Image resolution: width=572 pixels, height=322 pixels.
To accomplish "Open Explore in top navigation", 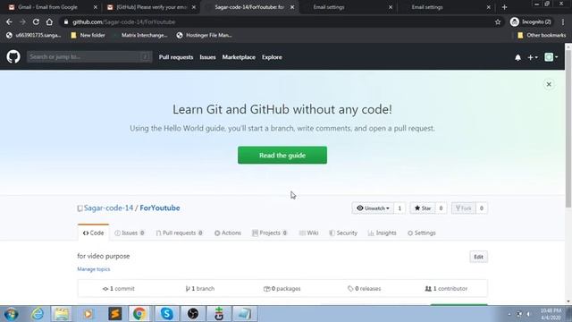I will pyautogui.click(x=272, y=57).
